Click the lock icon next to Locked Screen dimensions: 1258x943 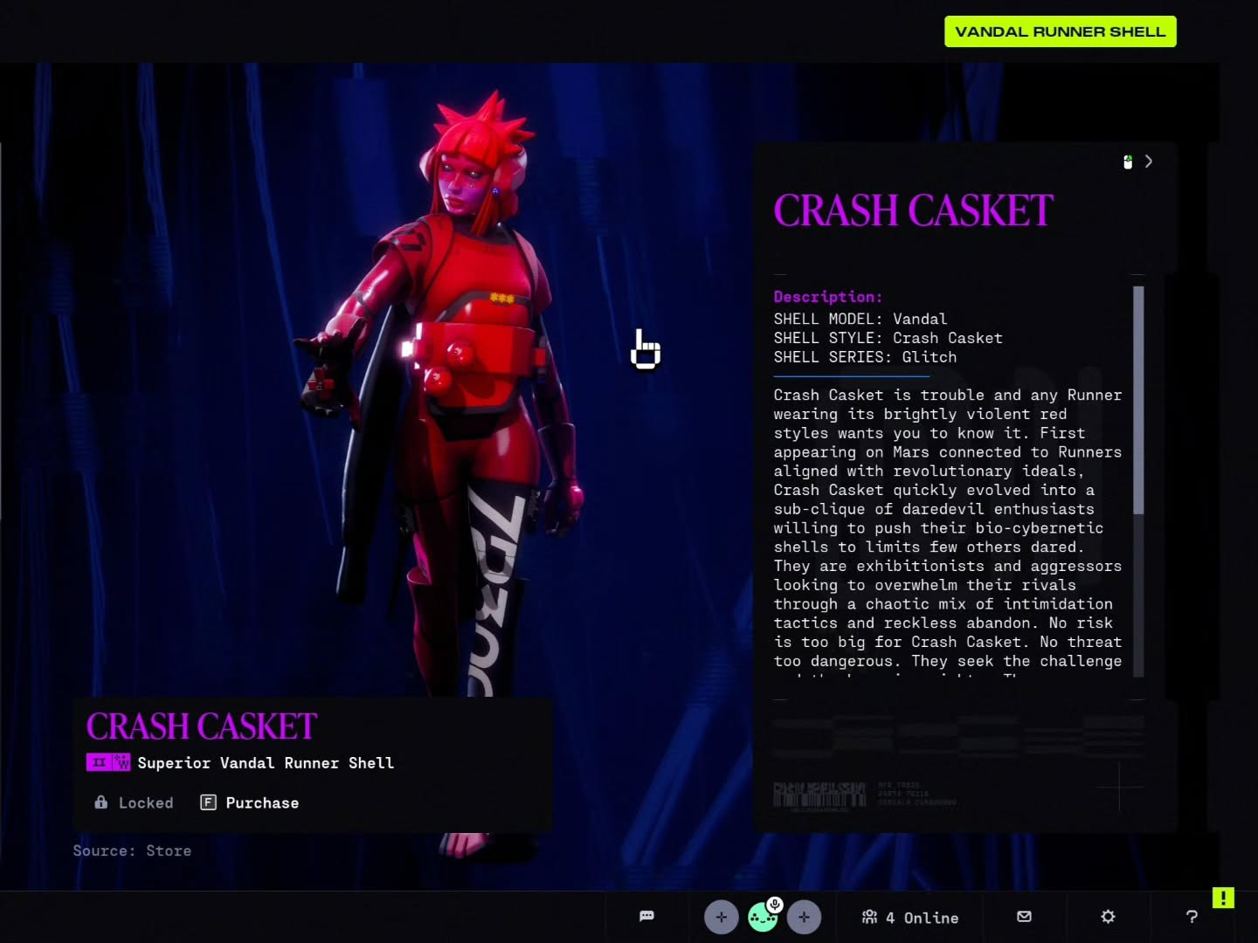[x=101, y=802]
